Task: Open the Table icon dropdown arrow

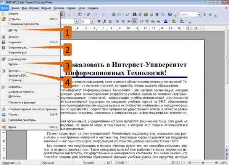Action: tap(123, 14)
